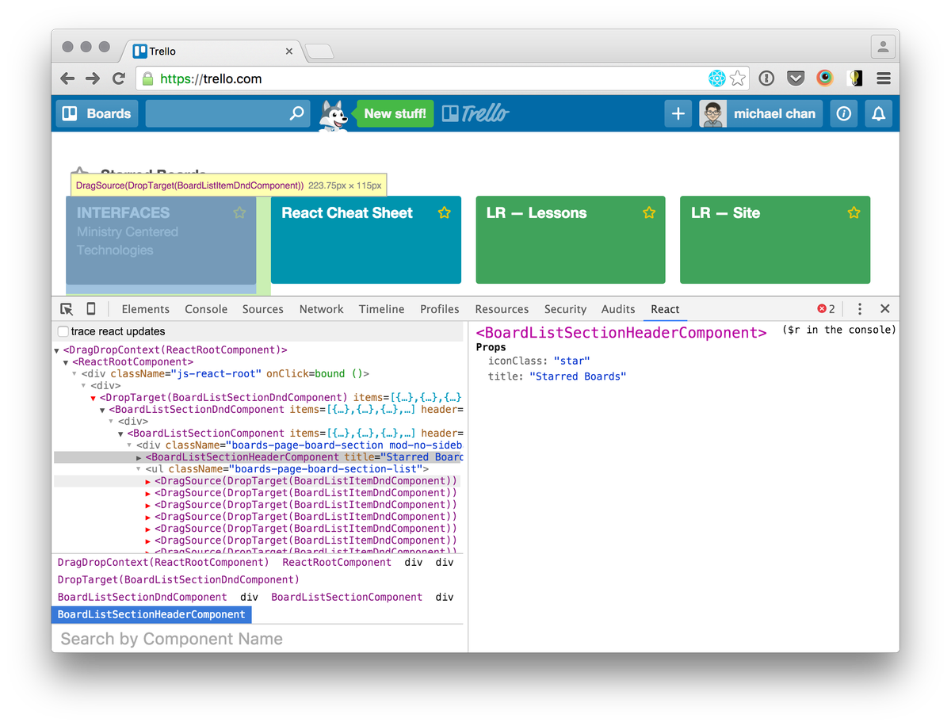
Task: Go back with the browser back arrow
Action: pos(67,78)
